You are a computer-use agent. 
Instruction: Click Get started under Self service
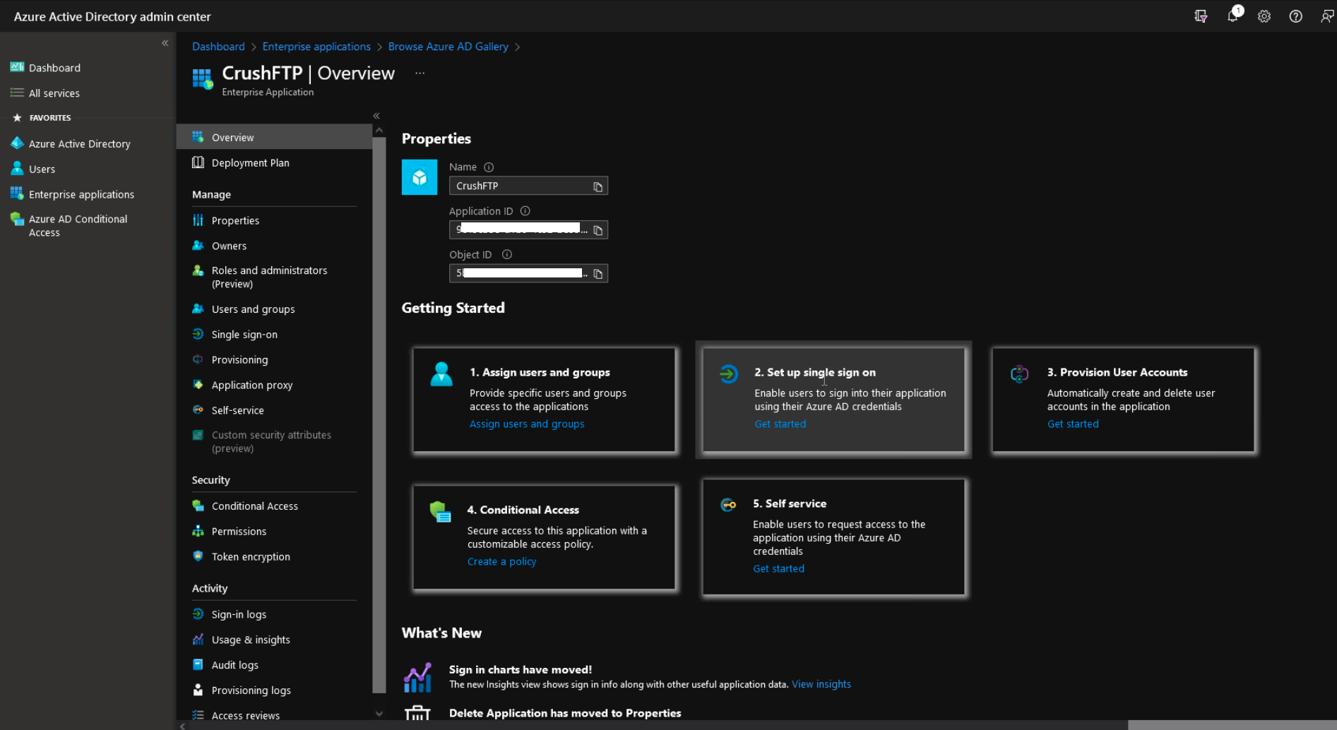click(778, 569)
